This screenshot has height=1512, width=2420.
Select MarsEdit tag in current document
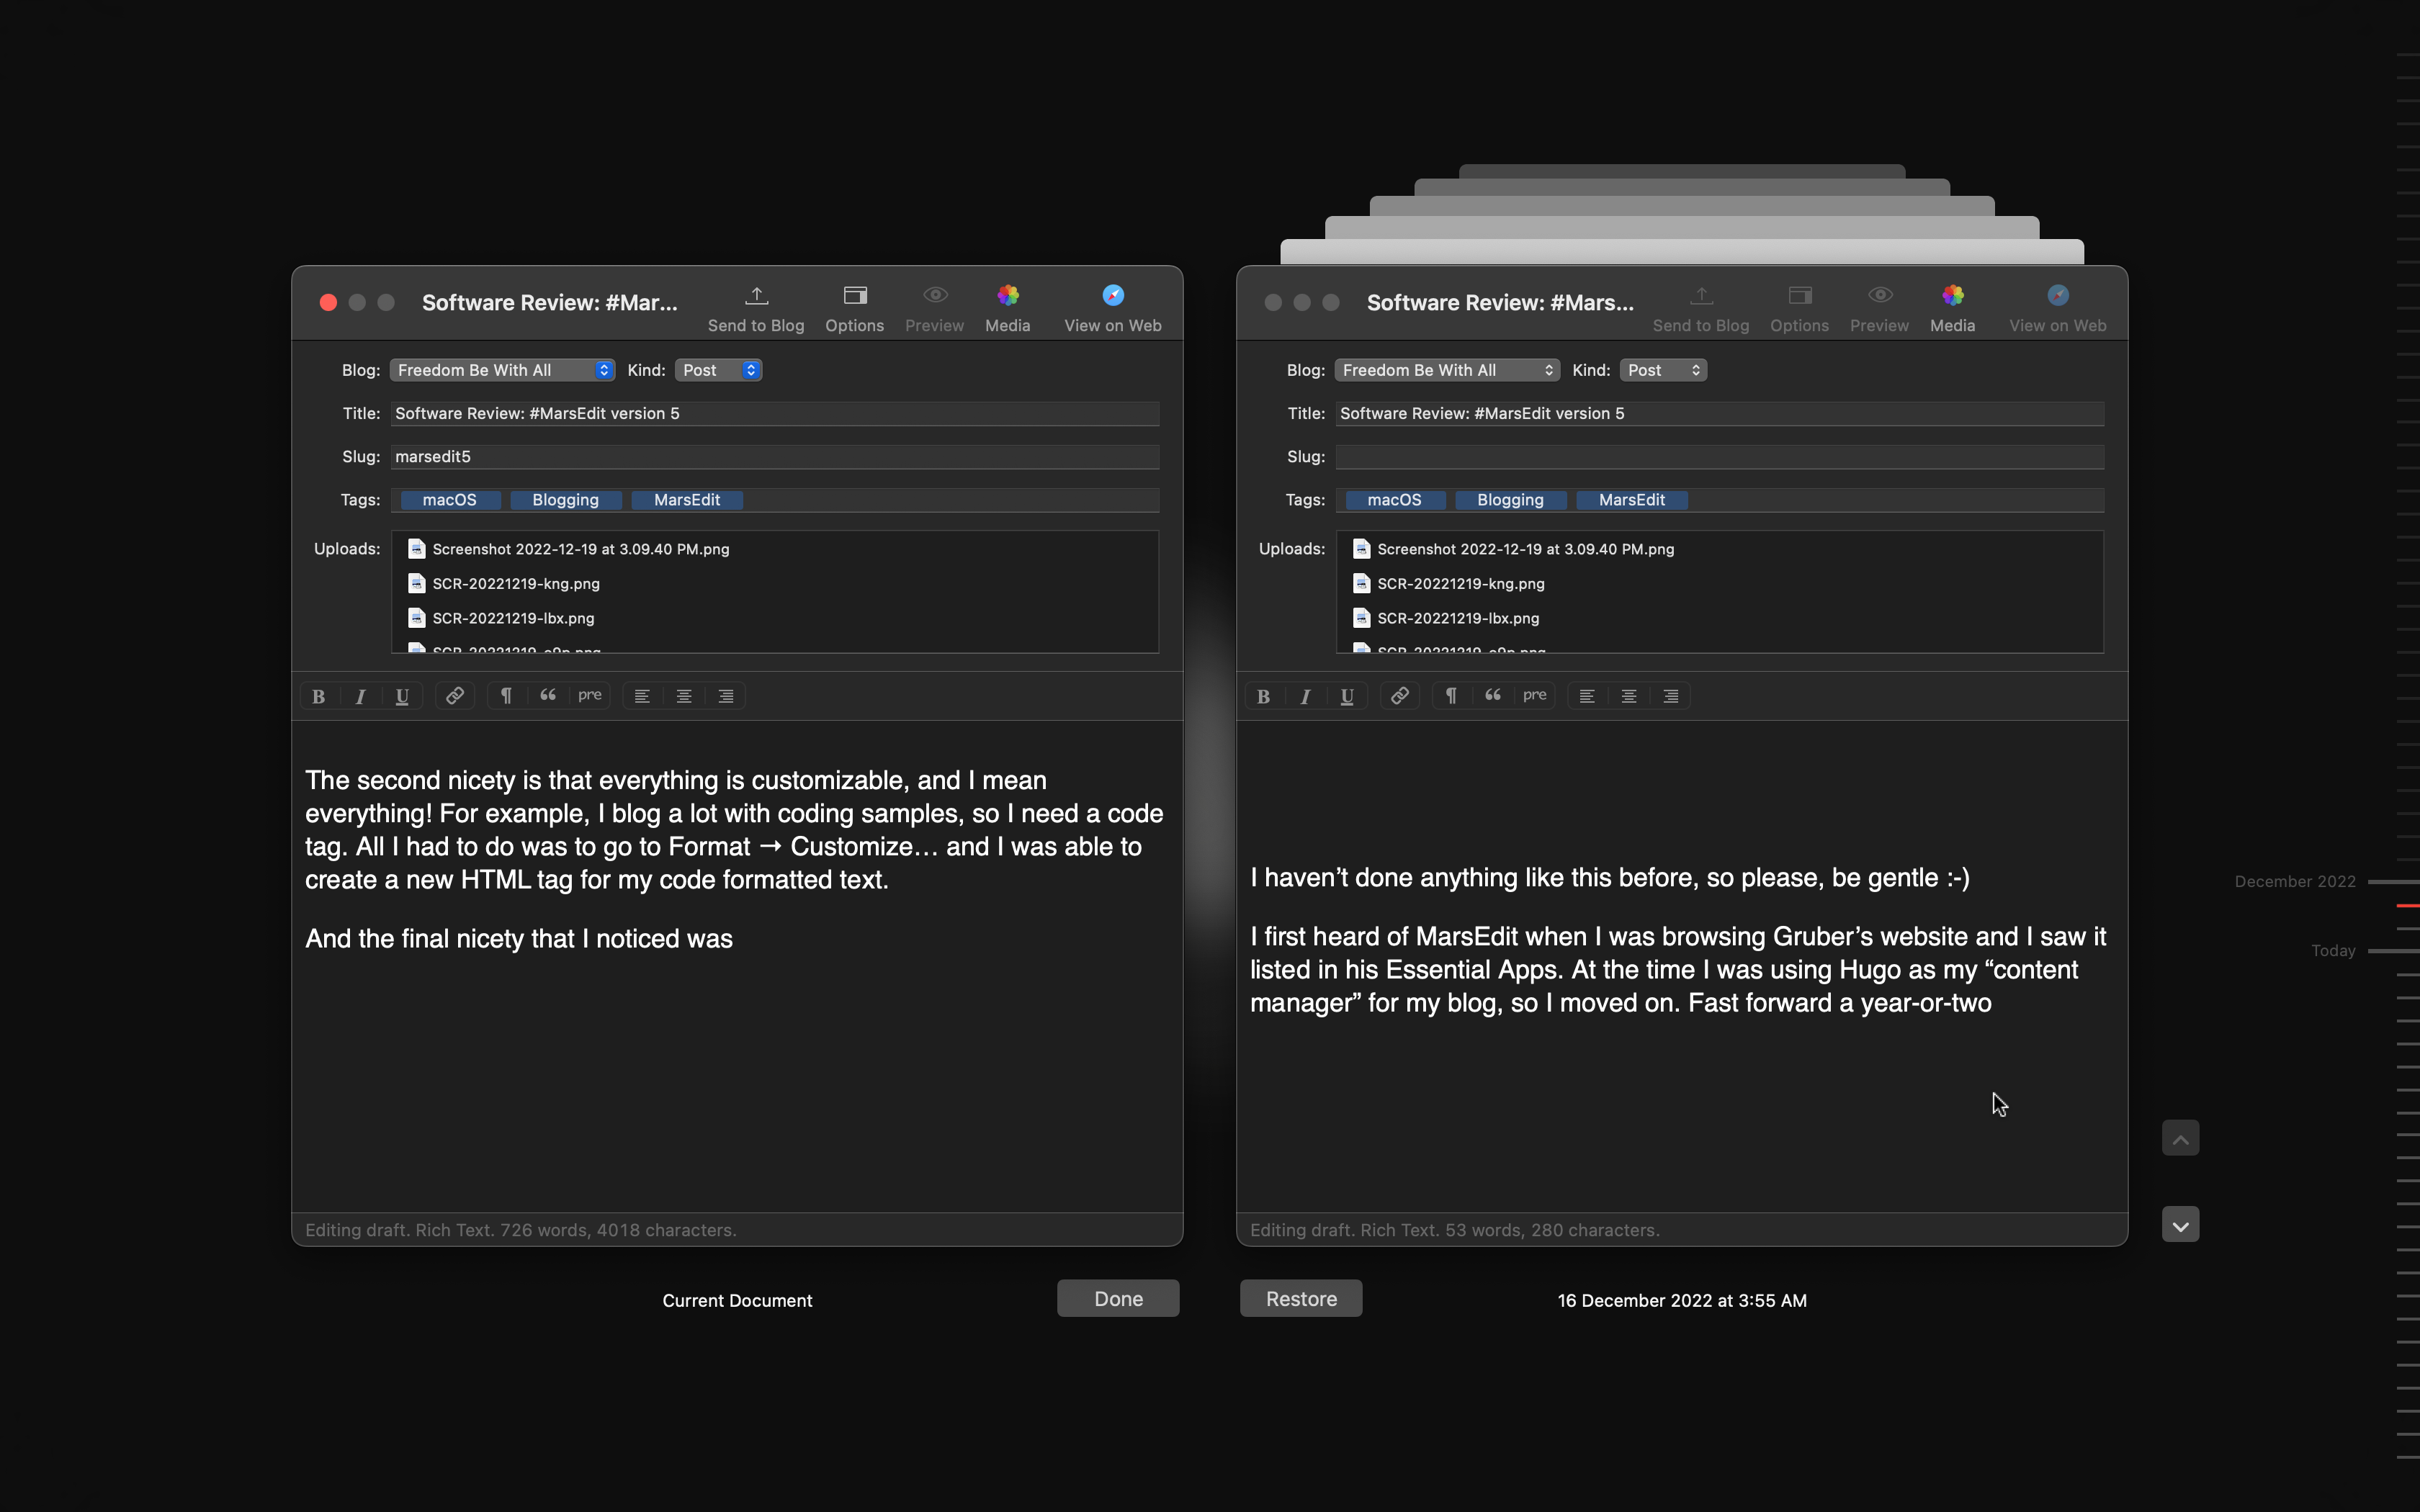[x=687, y=500]
